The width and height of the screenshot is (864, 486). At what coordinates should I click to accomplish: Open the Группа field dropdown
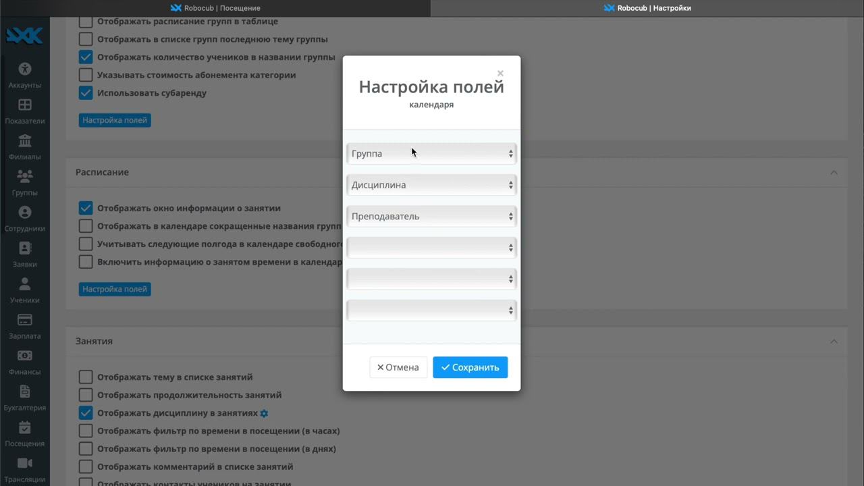point(431,153)
